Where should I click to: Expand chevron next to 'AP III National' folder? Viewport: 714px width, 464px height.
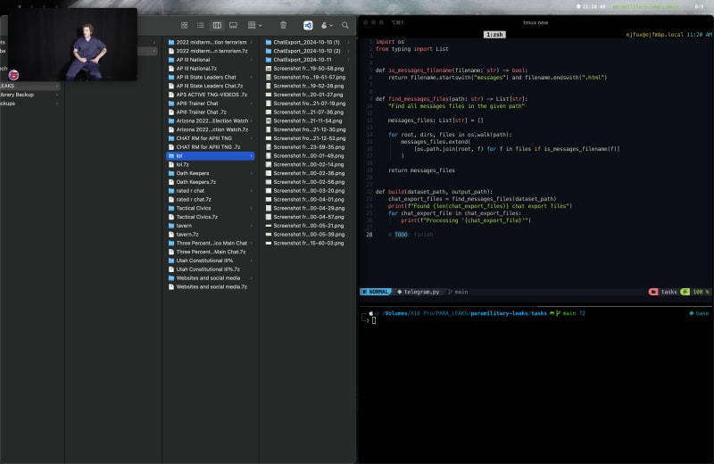click(x=252, y=60)
